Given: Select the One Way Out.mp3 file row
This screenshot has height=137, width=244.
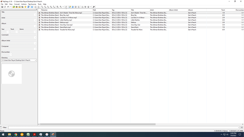Looking at the screenshot, I should coord(141,25).
